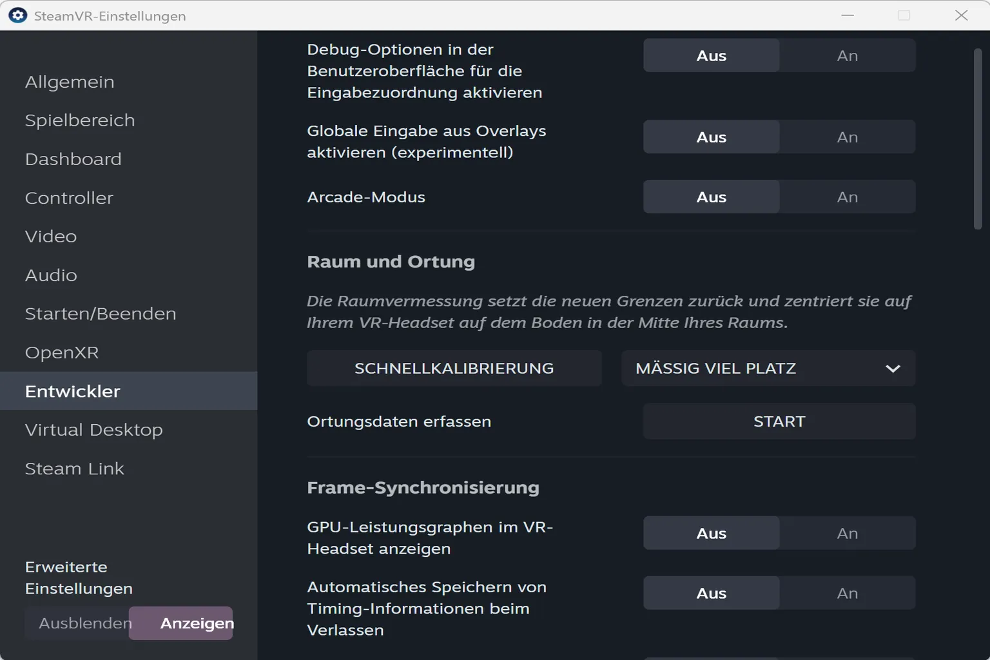Screen dimensions: 990x660
Task: Close the SteamVR-Einstellungen window
Action: (961, 15)
